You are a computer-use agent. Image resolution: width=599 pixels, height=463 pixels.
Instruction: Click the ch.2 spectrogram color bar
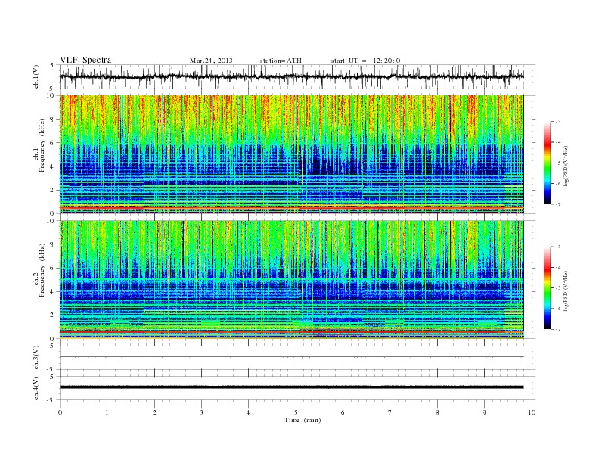(548, 288)
